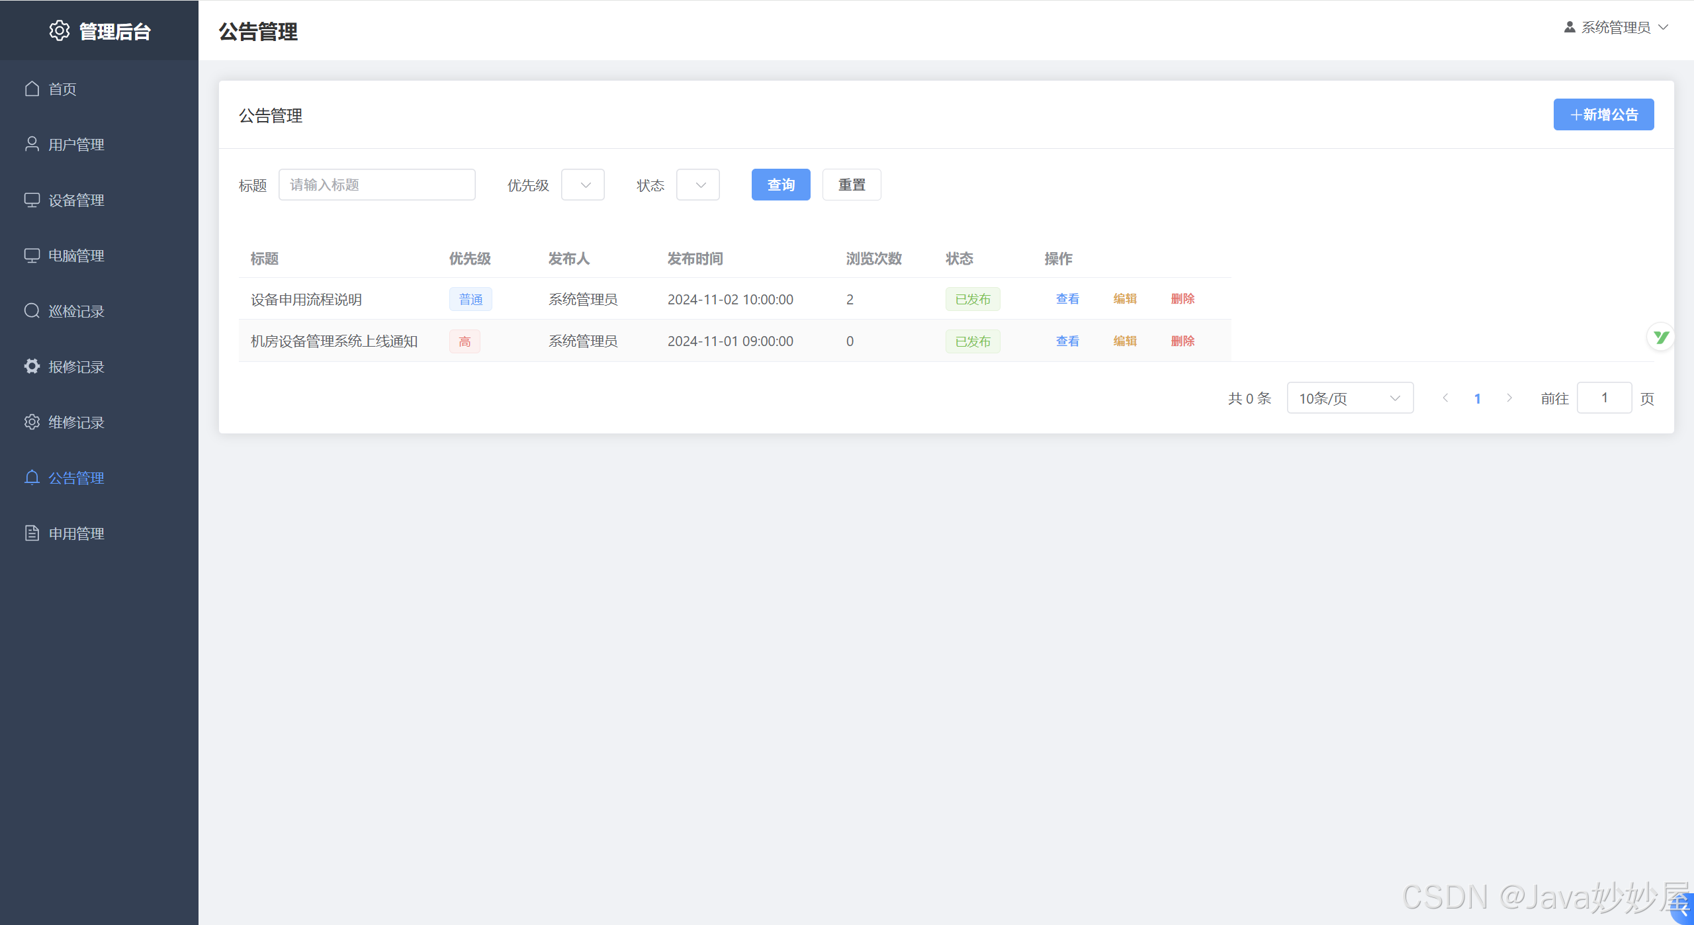This screenshot has height=925, width=1694.
Task: Click the bell icon next to 公告管理
Action: 32,478
